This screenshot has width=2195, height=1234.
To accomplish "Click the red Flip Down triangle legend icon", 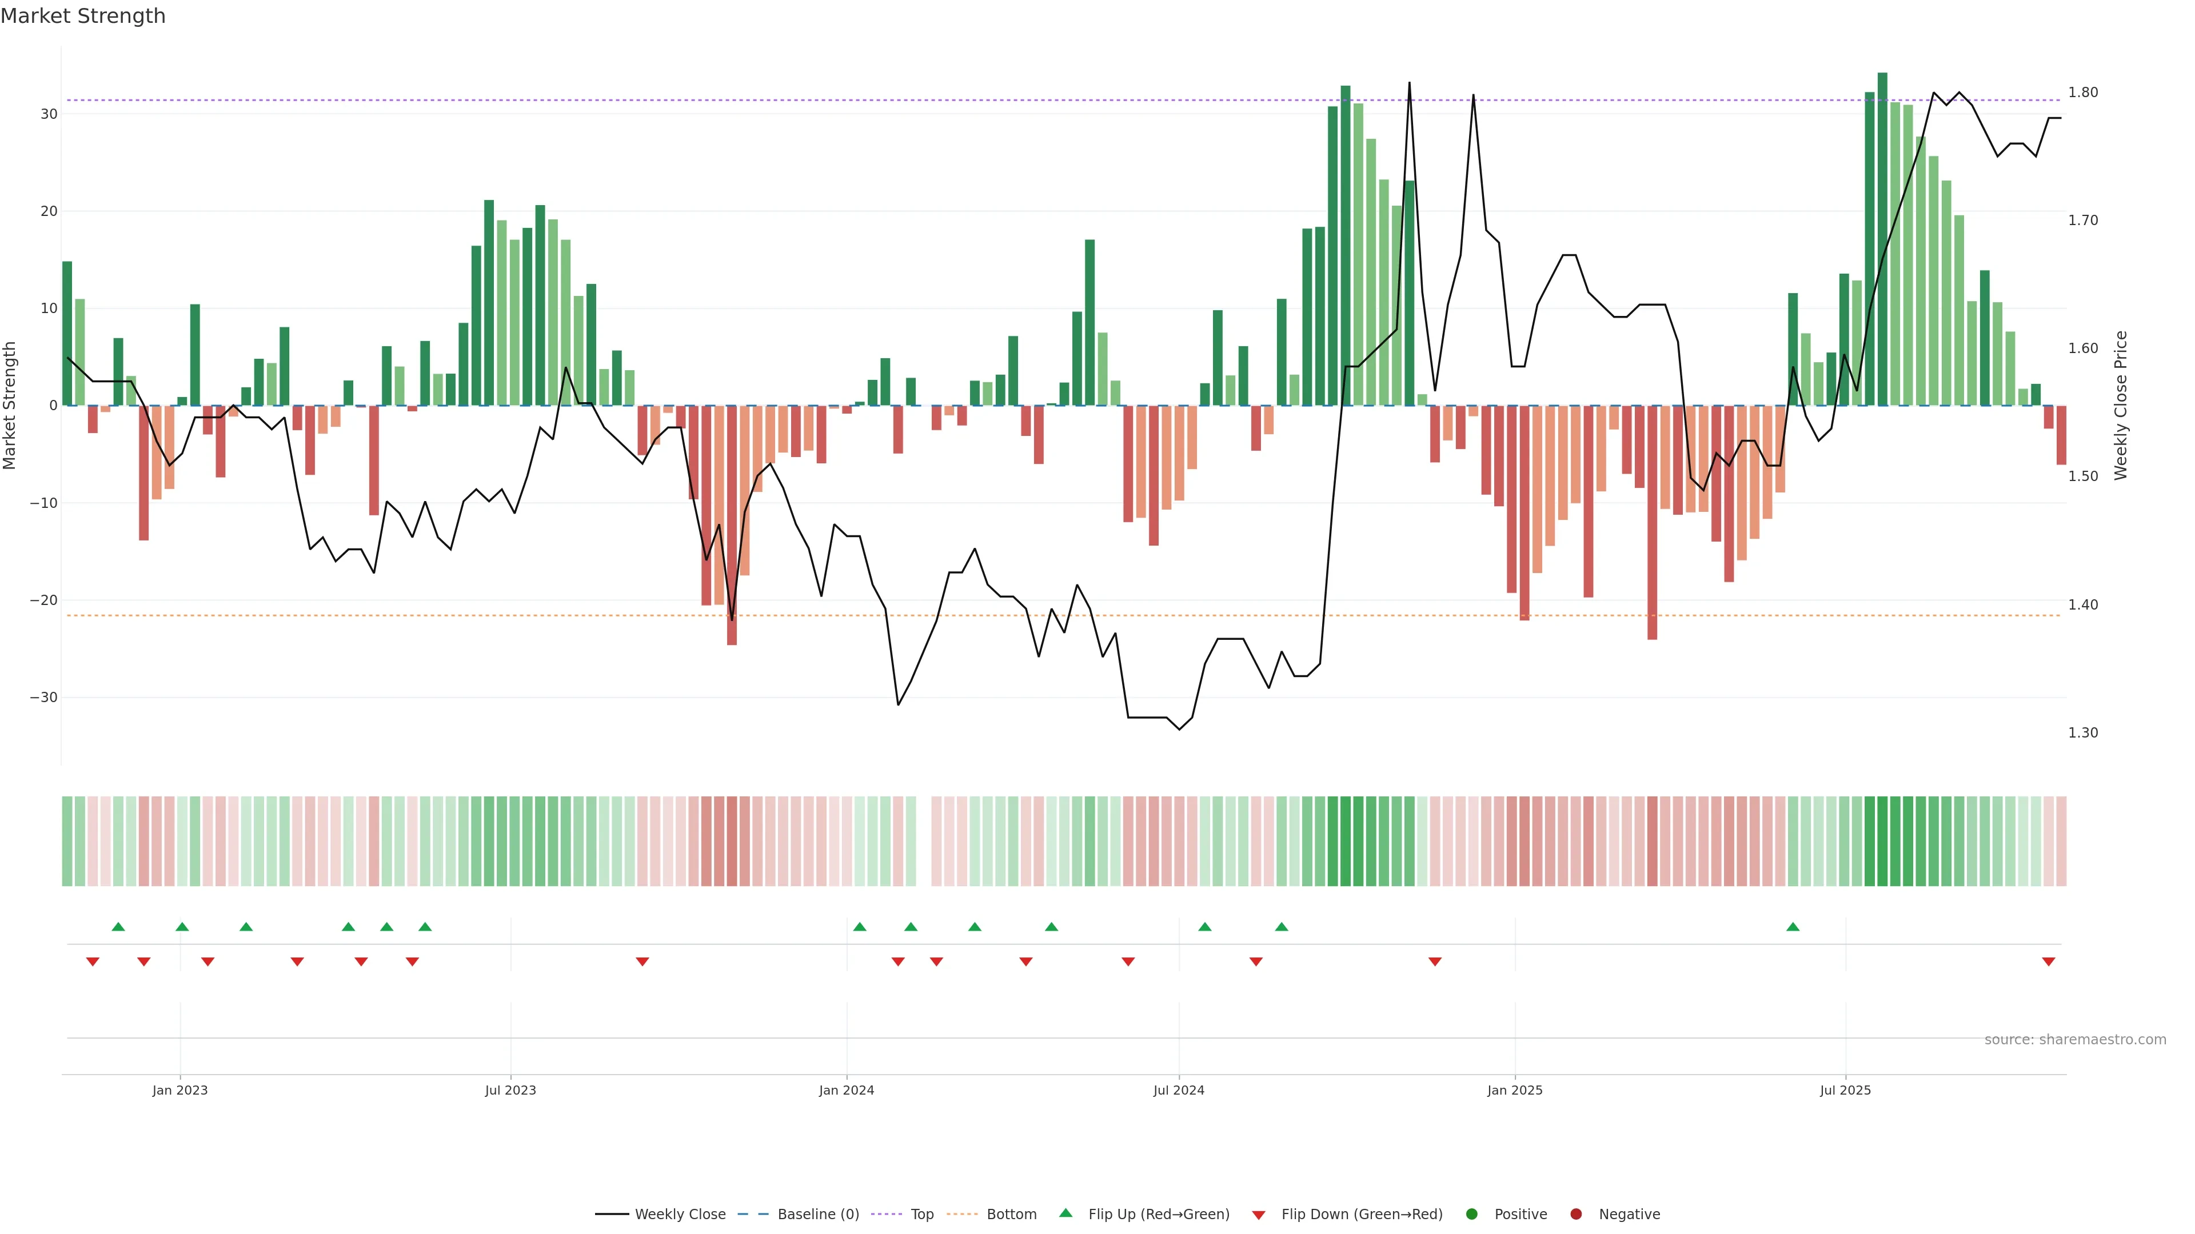I will (x=1259, y=1215).
